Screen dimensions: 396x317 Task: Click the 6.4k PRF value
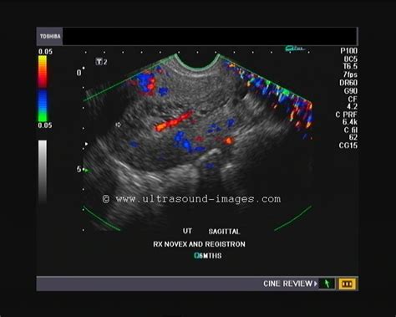(x=350, y=122)
